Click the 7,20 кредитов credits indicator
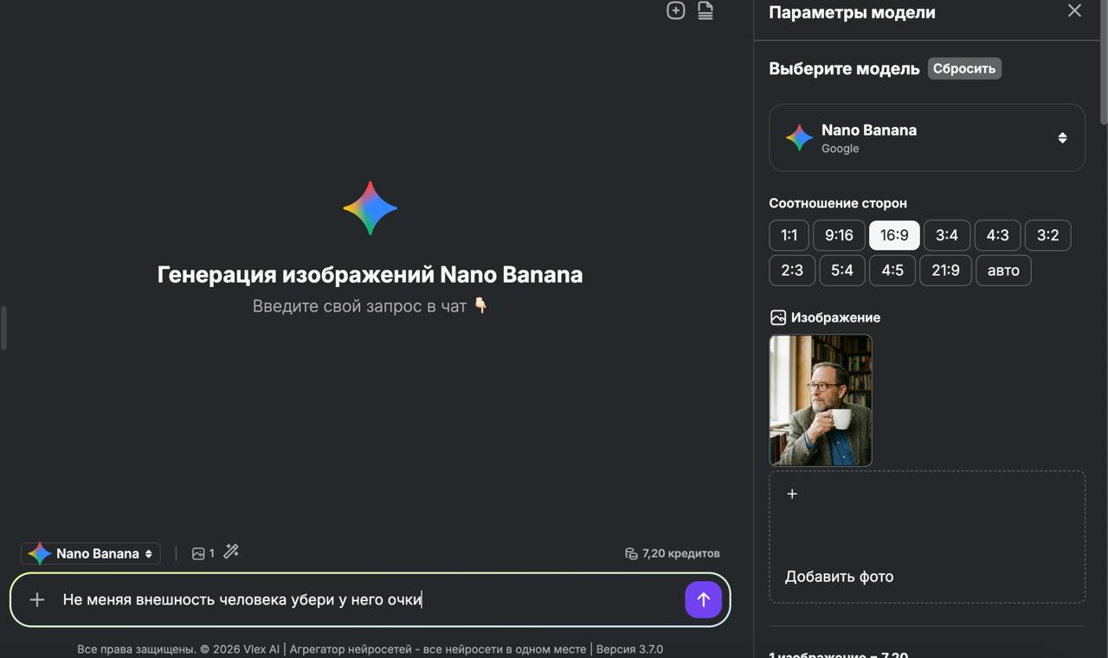This screenshot has height=658, width=1108. pyautogui.click(x=673, y=553)
